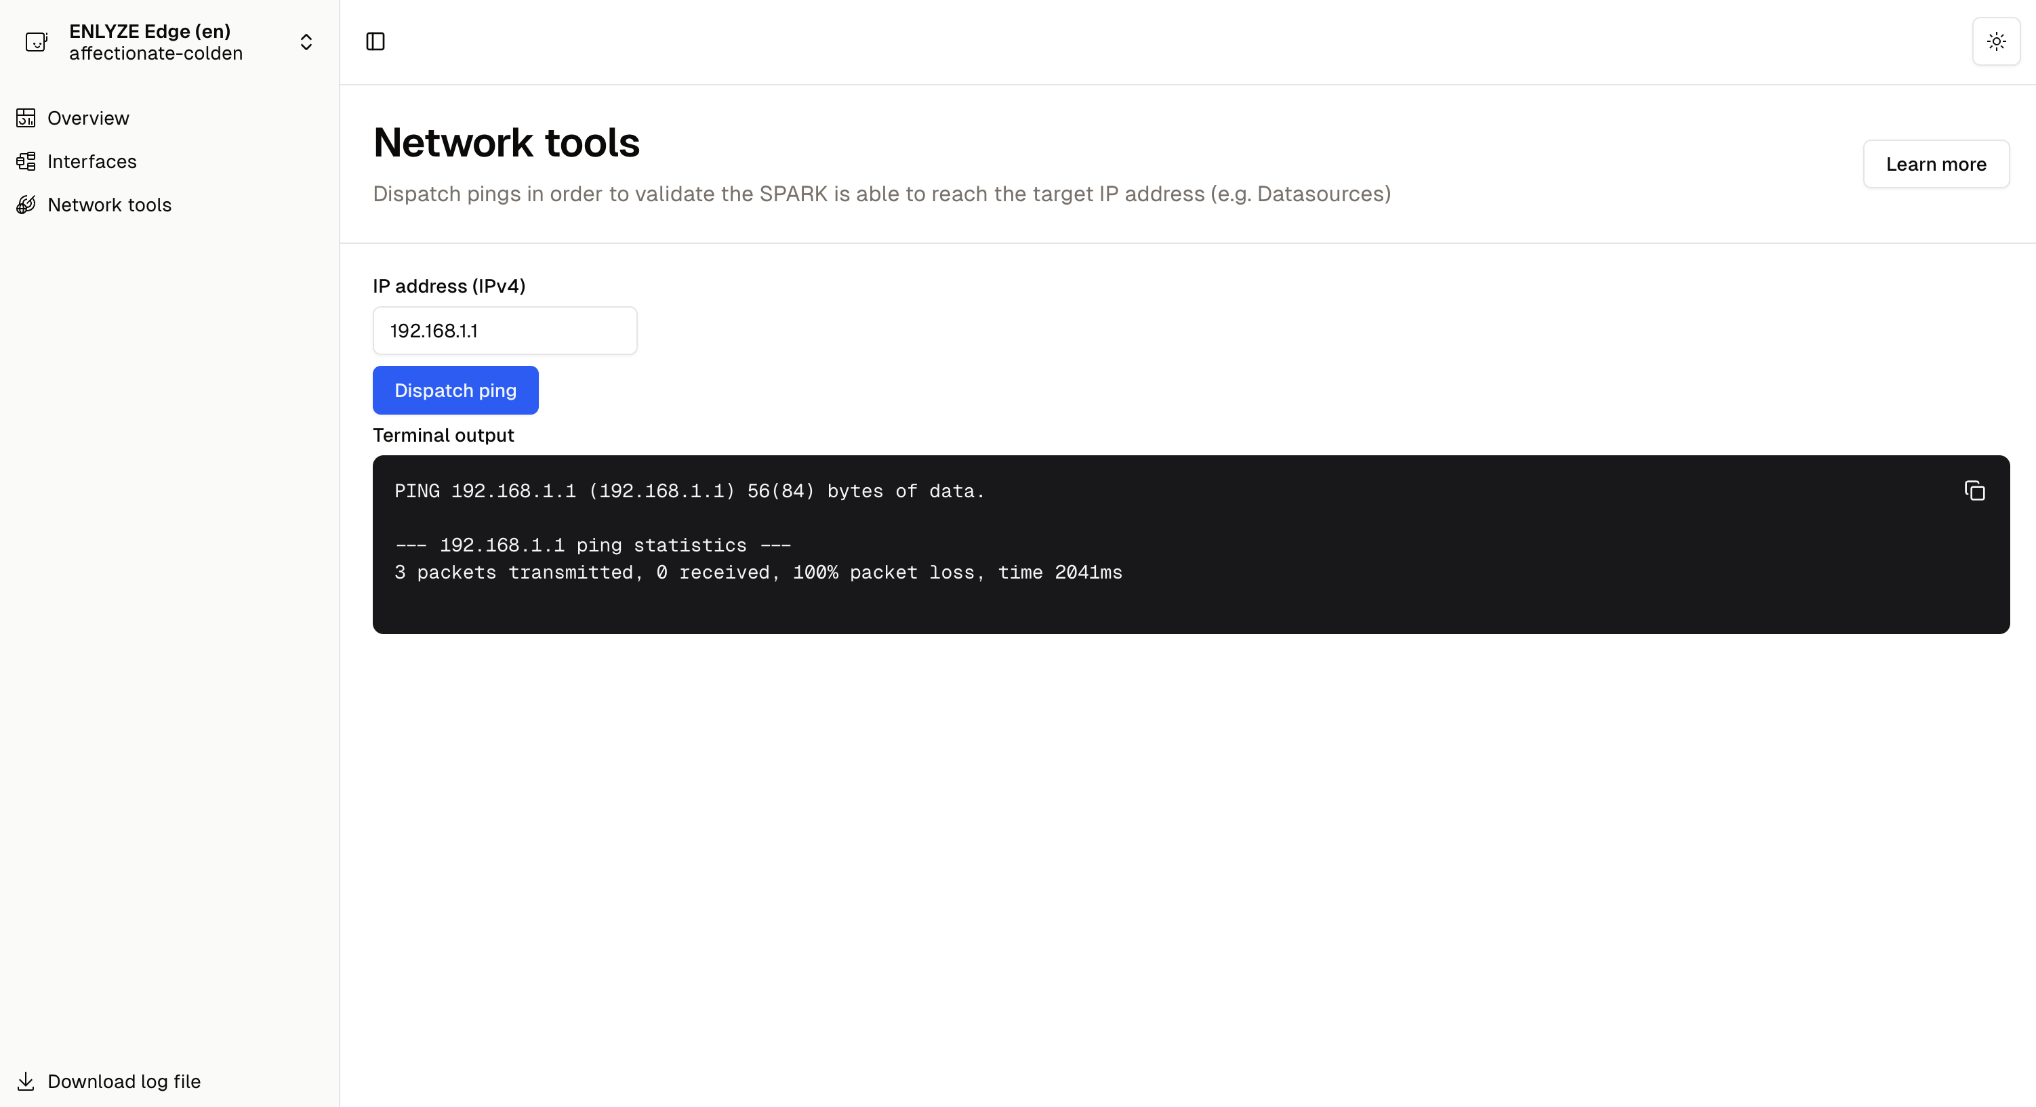Click the Interfaces sidebar icon
This screenshot has width=2036, height=1107.
[26, 161]
